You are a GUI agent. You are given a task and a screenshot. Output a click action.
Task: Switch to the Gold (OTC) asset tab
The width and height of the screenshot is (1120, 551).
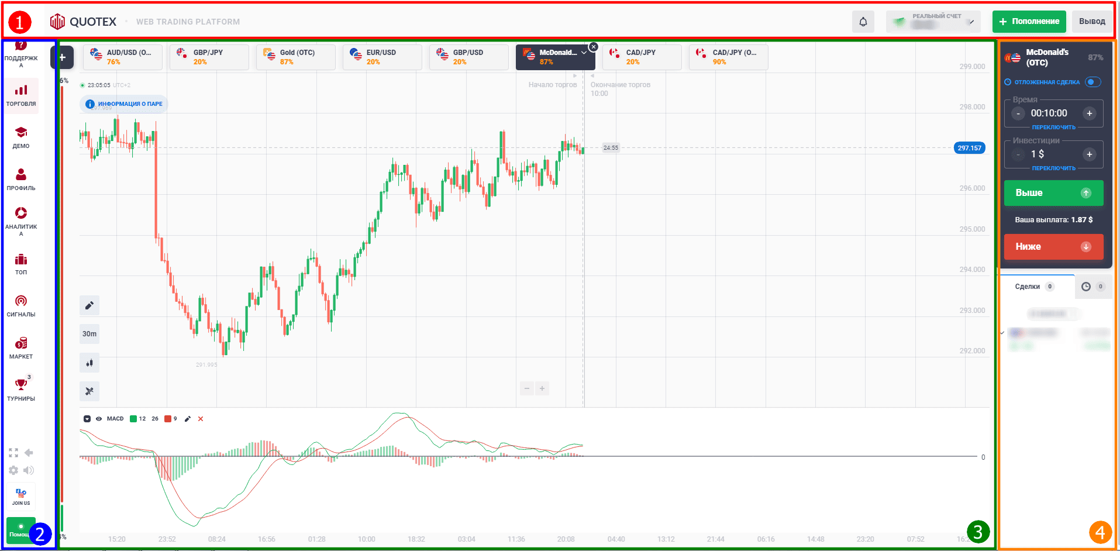pos(296,57)
